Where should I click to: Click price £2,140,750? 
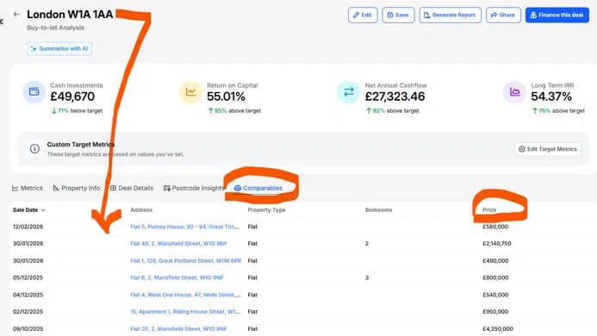click(x=497, y=244)
